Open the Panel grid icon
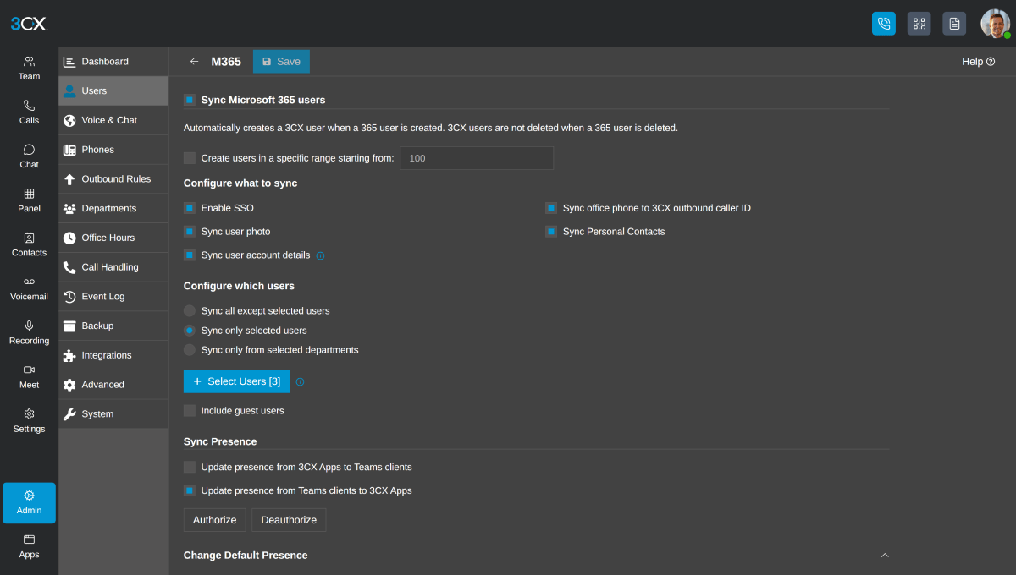The image size is (1016, 575). click(x=29, y=194)
